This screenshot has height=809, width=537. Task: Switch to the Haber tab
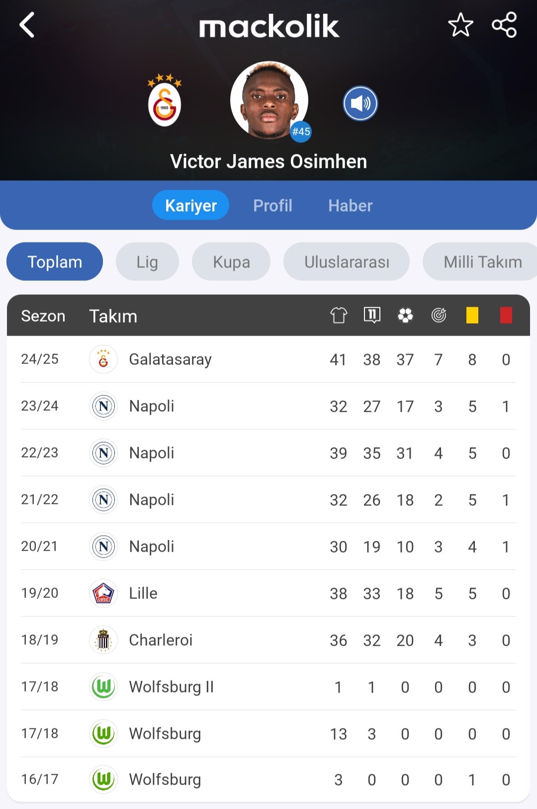[350, 206]
